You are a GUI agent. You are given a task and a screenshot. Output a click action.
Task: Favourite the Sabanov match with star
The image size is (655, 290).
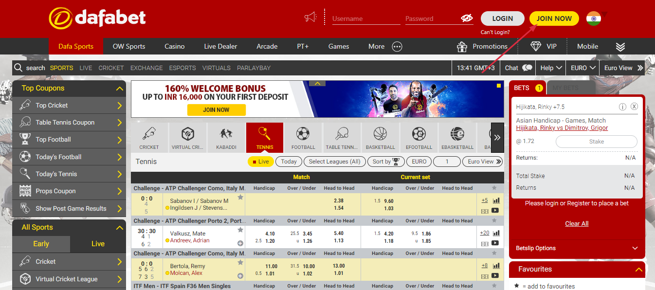click(x=240, y=198)
